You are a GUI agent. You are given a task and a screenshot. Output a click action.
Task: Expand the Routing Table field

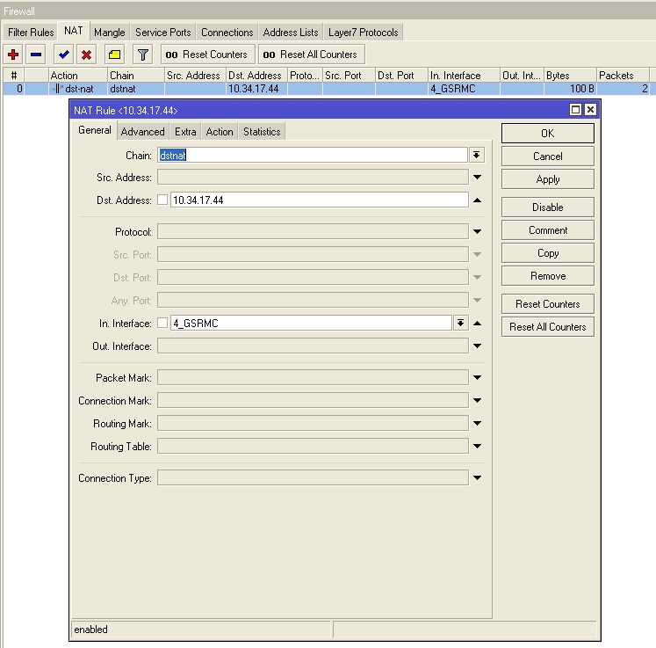coord(477,446)
